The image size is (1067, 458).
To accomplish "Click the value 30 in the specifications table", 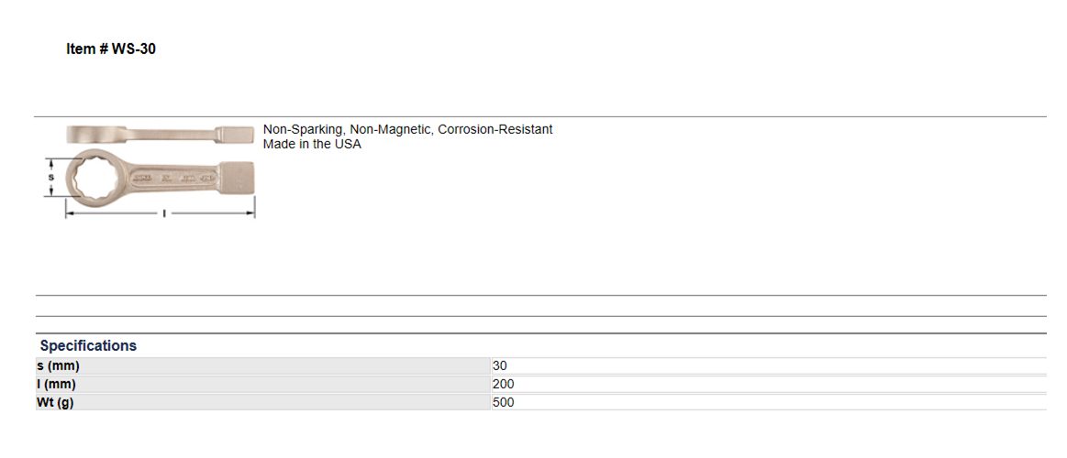I will (x=499, y=365).
